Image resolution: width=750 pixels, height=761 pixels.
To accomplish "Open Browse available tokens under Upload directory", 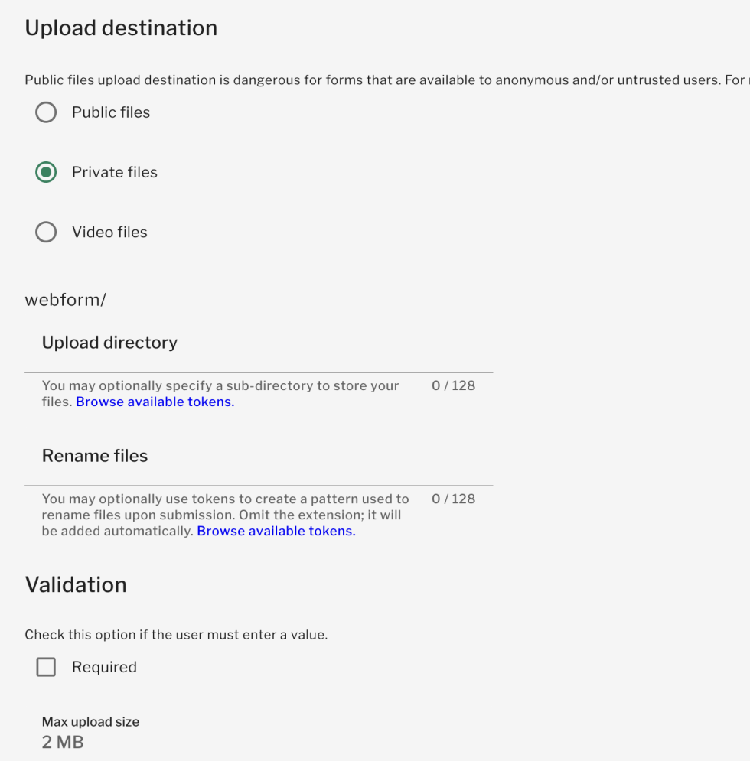I will [155, 402].
